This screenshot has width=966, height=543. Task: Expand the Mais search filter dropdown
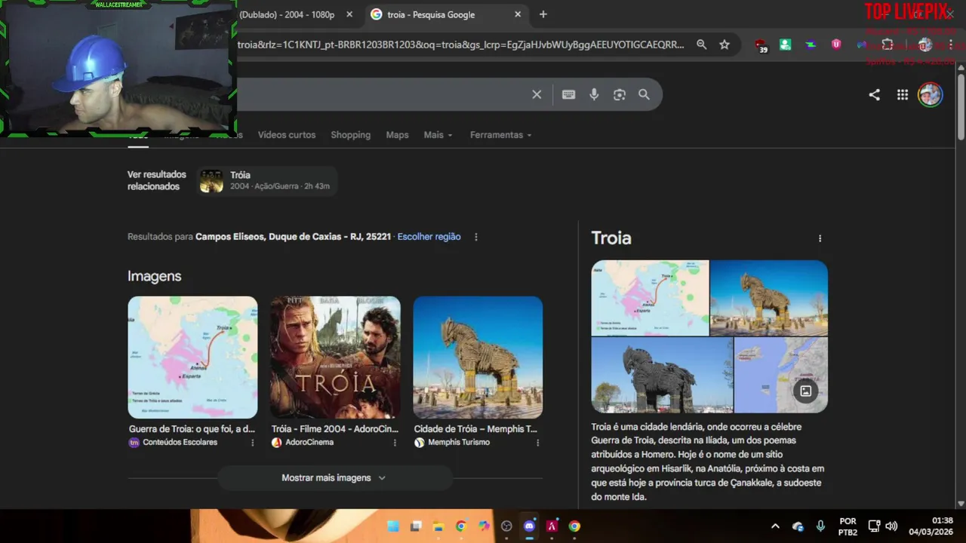[438, 135]
